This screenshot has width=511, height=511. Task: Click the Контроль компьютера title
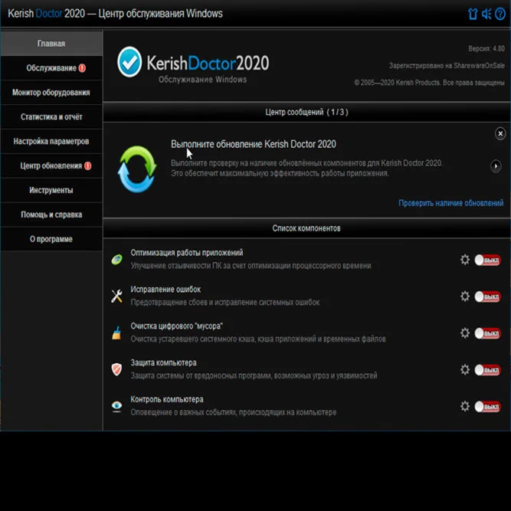(x=167, y=400)
